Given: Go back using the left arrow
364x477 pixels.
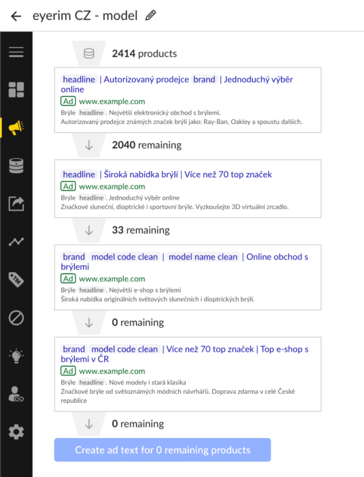Looking at the screenshot, I should (x=16, y=16).
